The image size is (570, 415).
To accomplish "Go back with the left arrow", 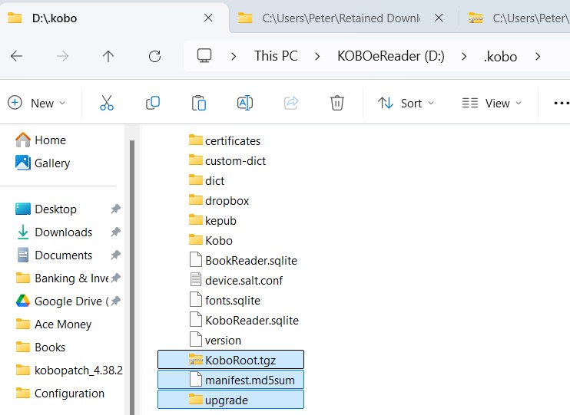I will pos(17,56).
